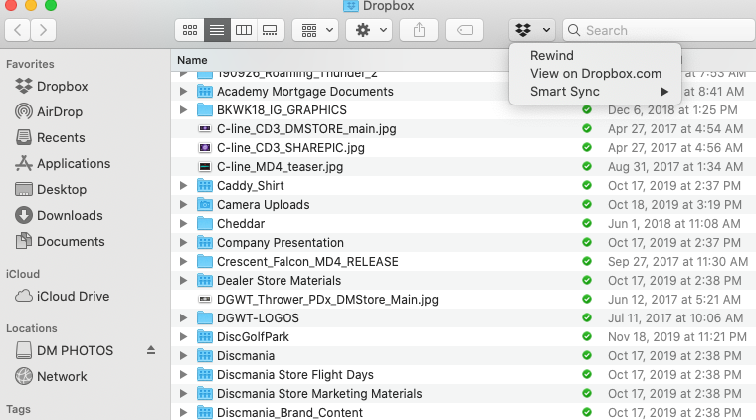
Task: Expand the Company Presentation folder
Action: pyautogui.click(x=183, y=242)
